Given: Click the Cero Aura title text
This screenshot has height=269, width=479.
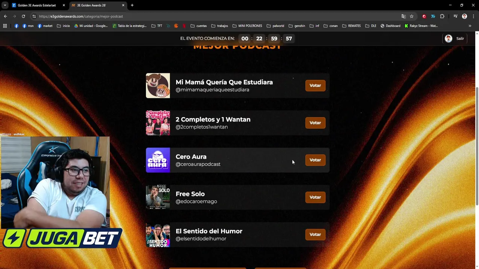Looking at the screenshot, I should tap(191, 157).
